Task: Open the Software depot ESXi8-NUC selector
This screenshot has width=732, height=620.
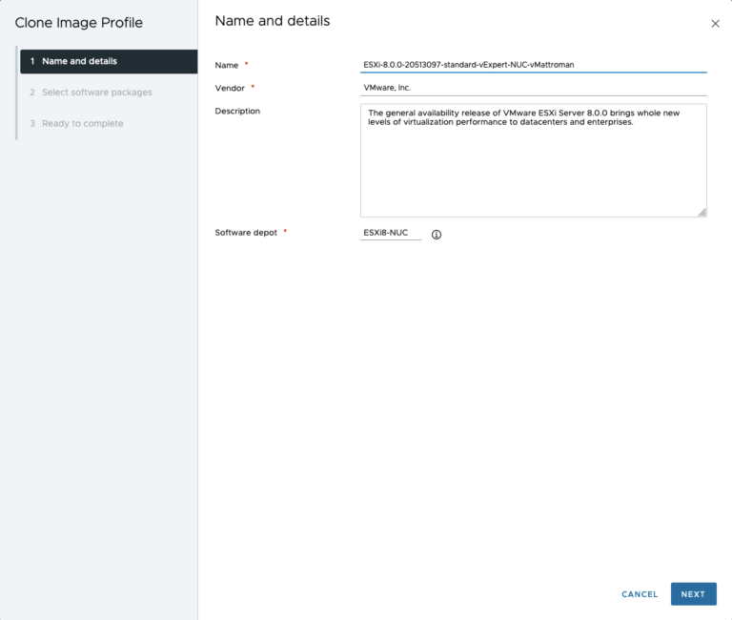Action: click(x=391, y=233)
